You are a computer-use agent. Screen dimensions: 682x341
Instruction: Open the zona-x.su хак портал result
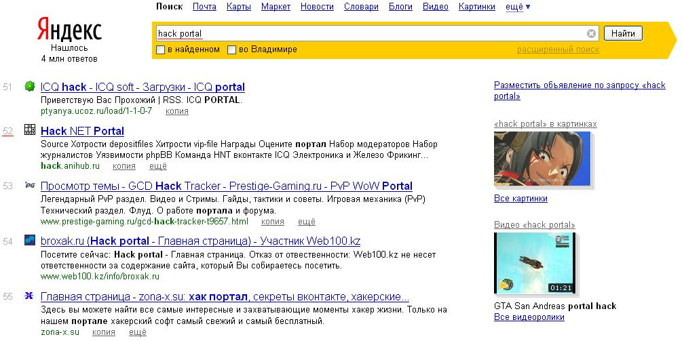(x=225, y=297)
